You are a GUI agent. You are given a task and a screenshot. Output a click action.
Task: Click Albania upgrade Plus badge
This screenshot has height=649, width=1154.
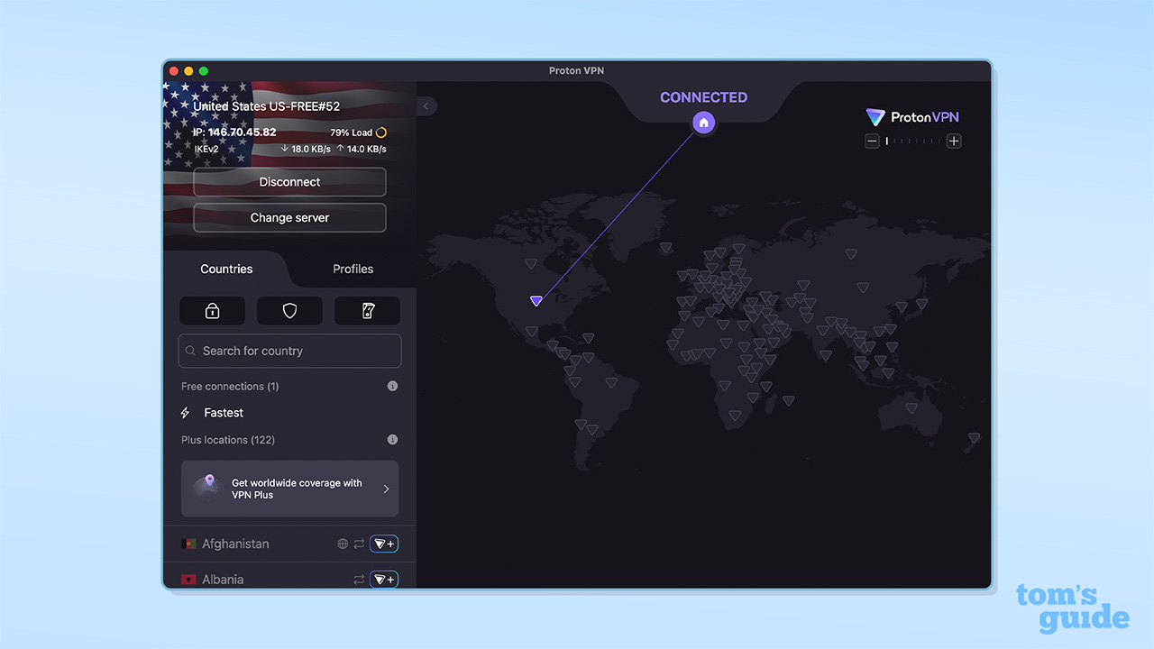[384, 580]
